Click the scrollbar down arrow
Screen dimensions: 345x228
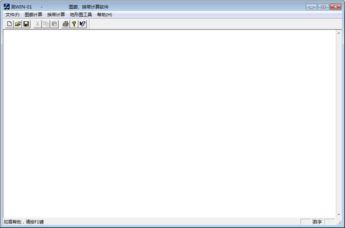339,214
